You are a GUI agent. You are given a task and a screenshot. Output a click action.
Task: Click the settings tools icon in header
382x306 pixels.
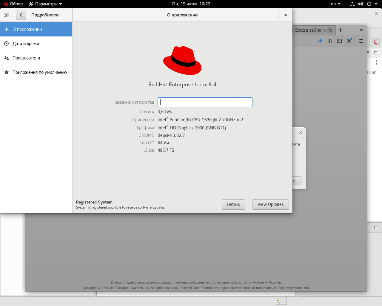[x=7, y=15]
